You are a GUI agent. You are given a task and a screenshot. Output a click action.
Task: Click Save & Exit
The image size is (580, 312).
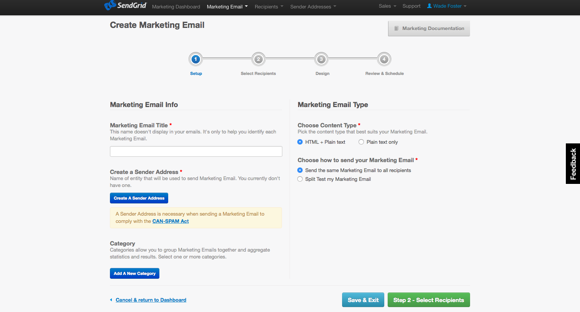tap(363, 300)
